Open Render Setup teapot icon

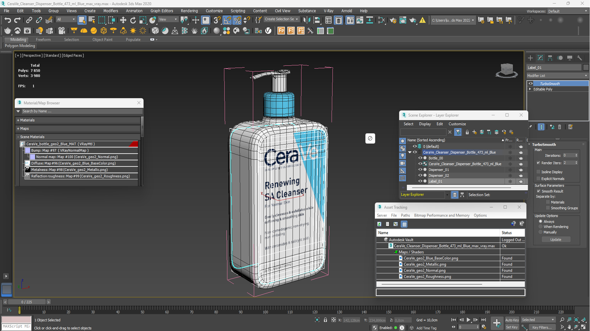pyautogui.click(x=393, y=20)
